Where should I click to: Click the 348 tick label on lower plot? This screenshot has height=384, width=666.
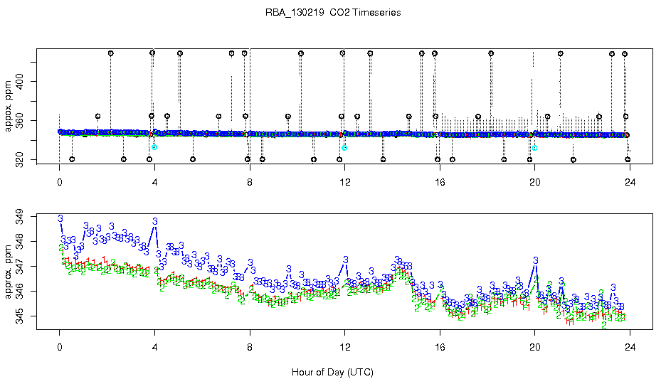pyautogui.click(x=20, y=242)
